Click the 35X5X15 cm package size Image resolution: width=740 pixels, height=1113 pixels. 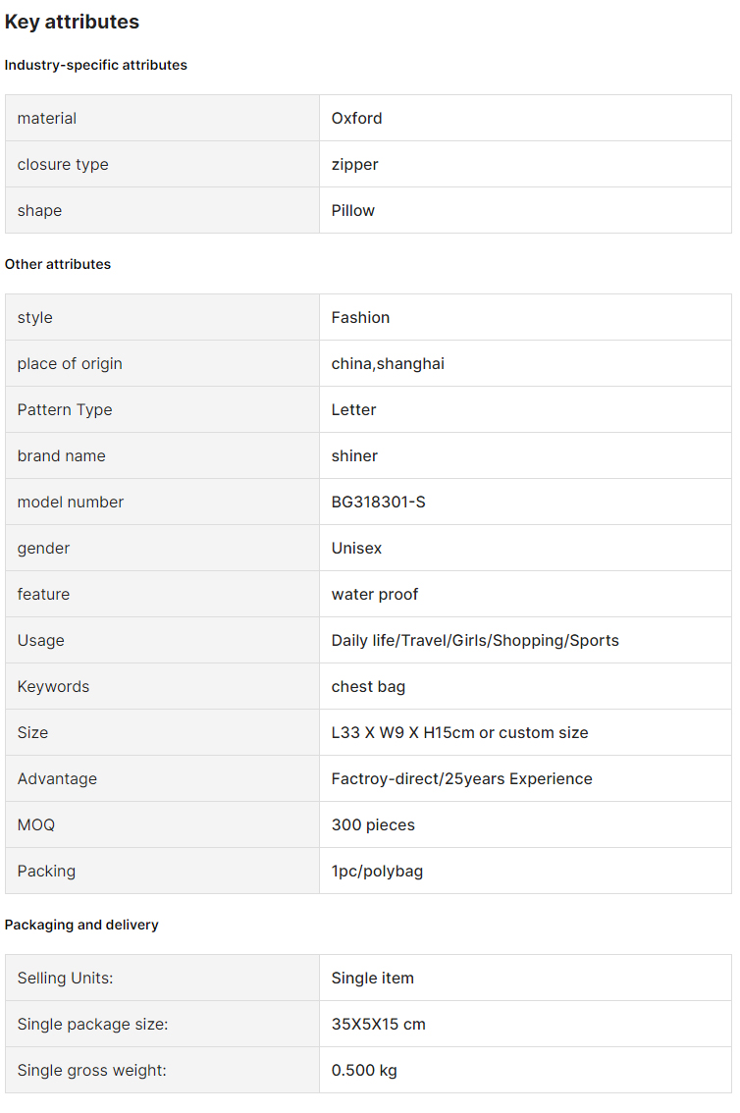coord(378,1025)
